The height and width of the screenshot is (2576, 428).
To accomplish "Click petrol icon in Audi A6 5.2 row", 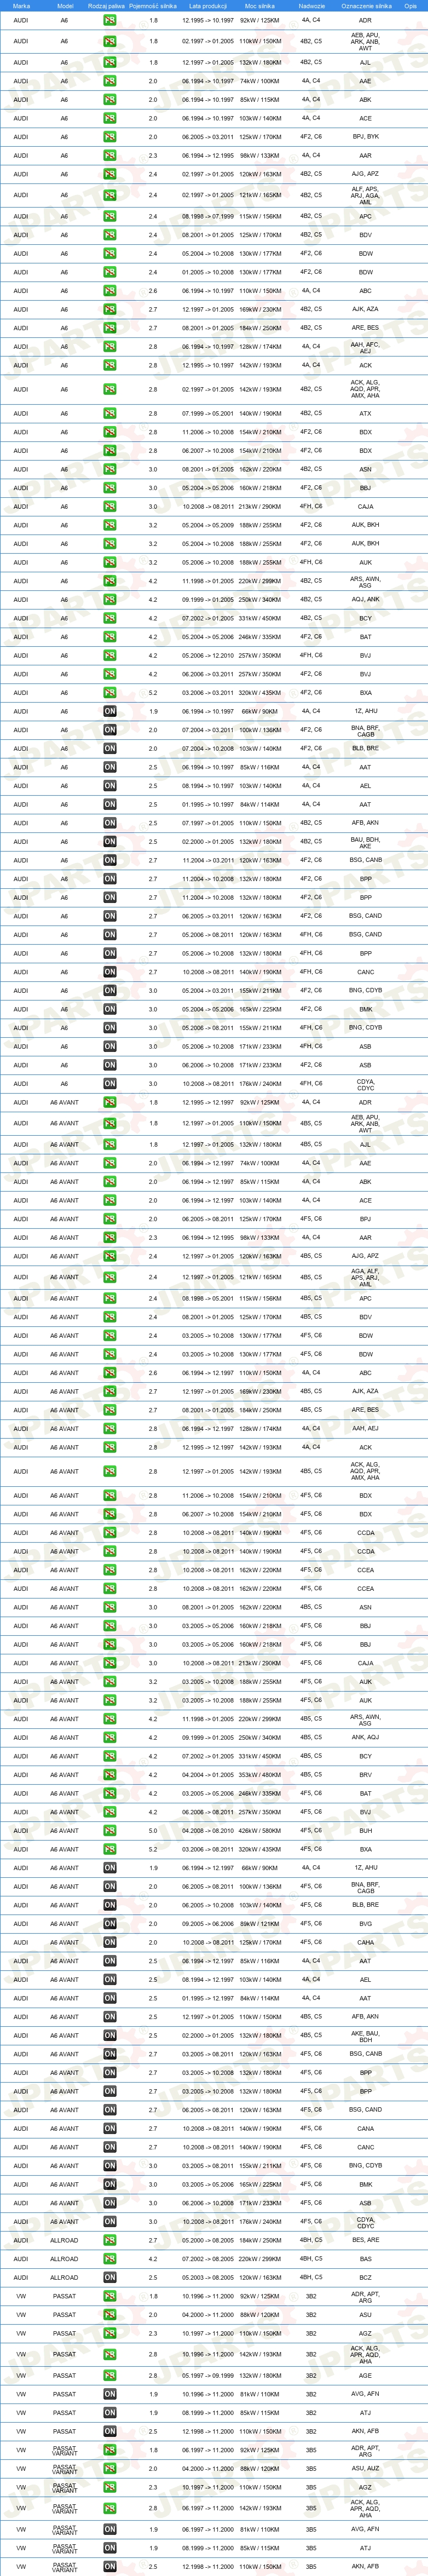I will click(x=110, y=693).
